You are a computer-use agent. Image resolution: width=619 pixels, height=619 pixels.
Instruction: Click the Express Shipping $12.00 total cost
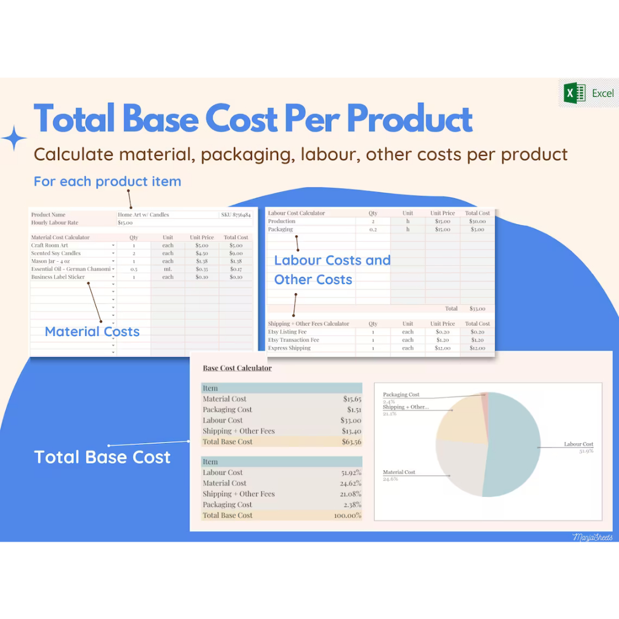[477, 348]
